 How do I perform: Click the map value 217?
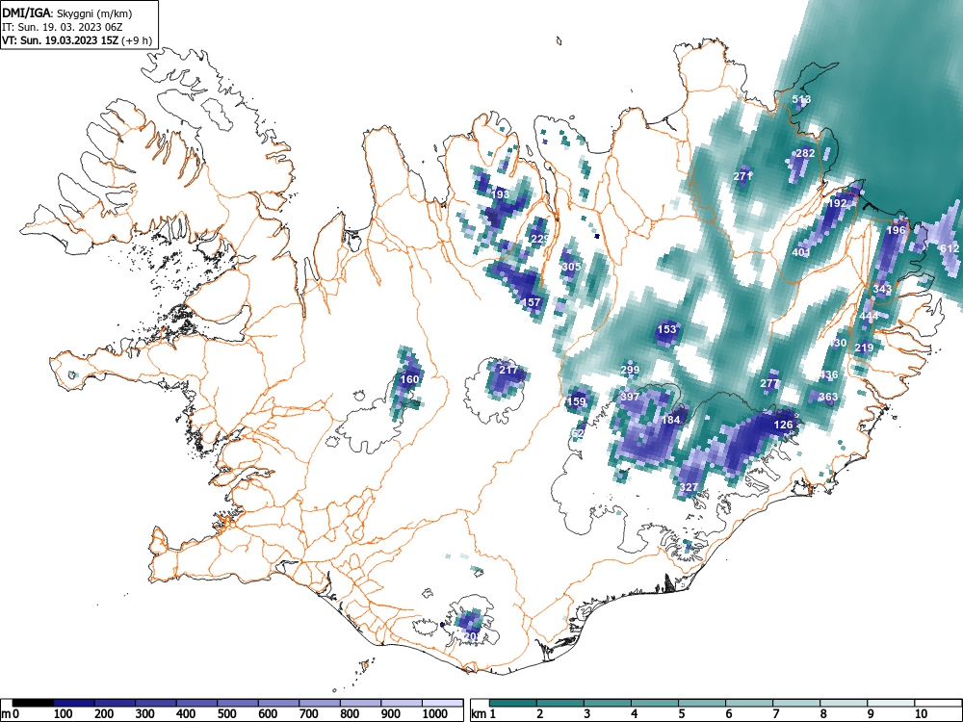point(508,370)
